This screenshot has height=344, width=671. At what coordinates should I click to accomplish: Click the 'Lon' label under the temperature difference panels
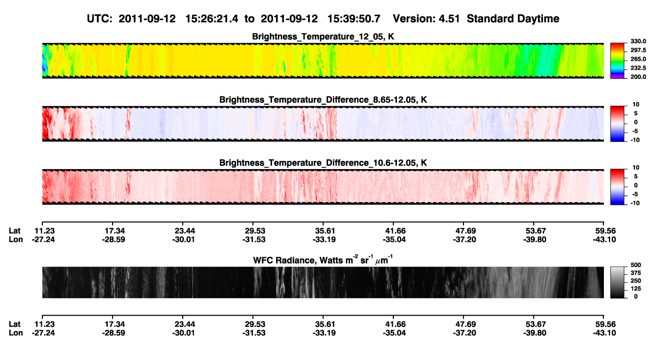[15, 239]
